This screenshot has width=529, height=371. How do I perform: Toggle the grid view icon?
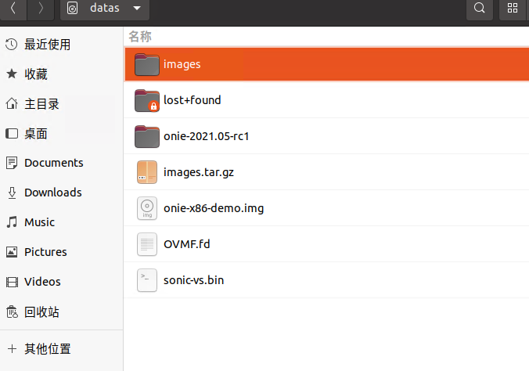(x=513, y=9)
